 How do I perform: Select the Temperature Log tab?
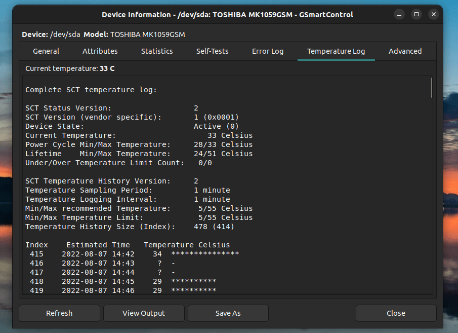(336, 51)
